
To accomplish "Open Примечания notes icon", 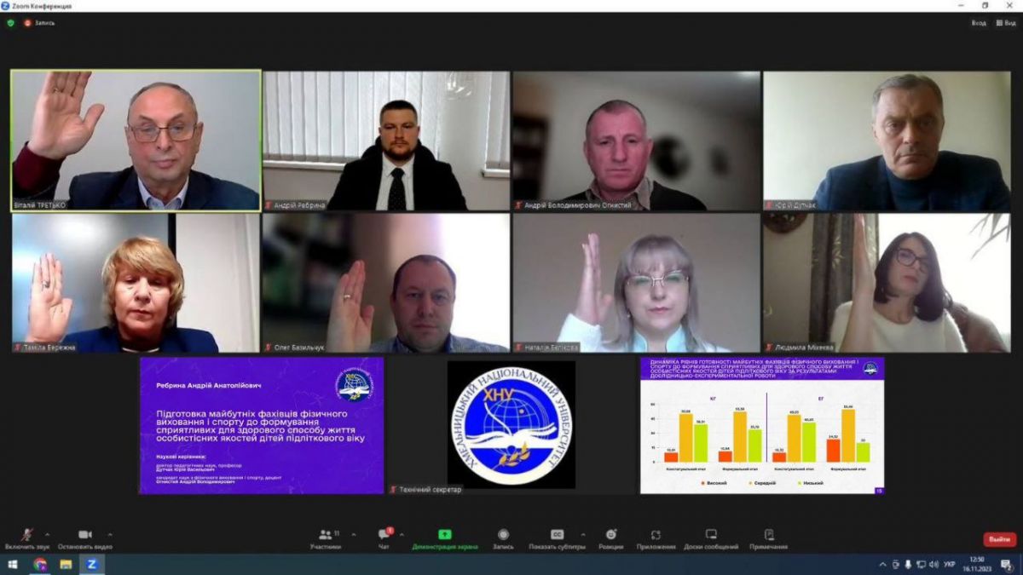I will (768, 535).
